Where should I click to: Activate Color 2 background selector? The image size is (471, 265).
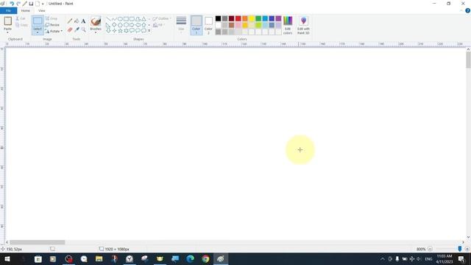point(208,25)
